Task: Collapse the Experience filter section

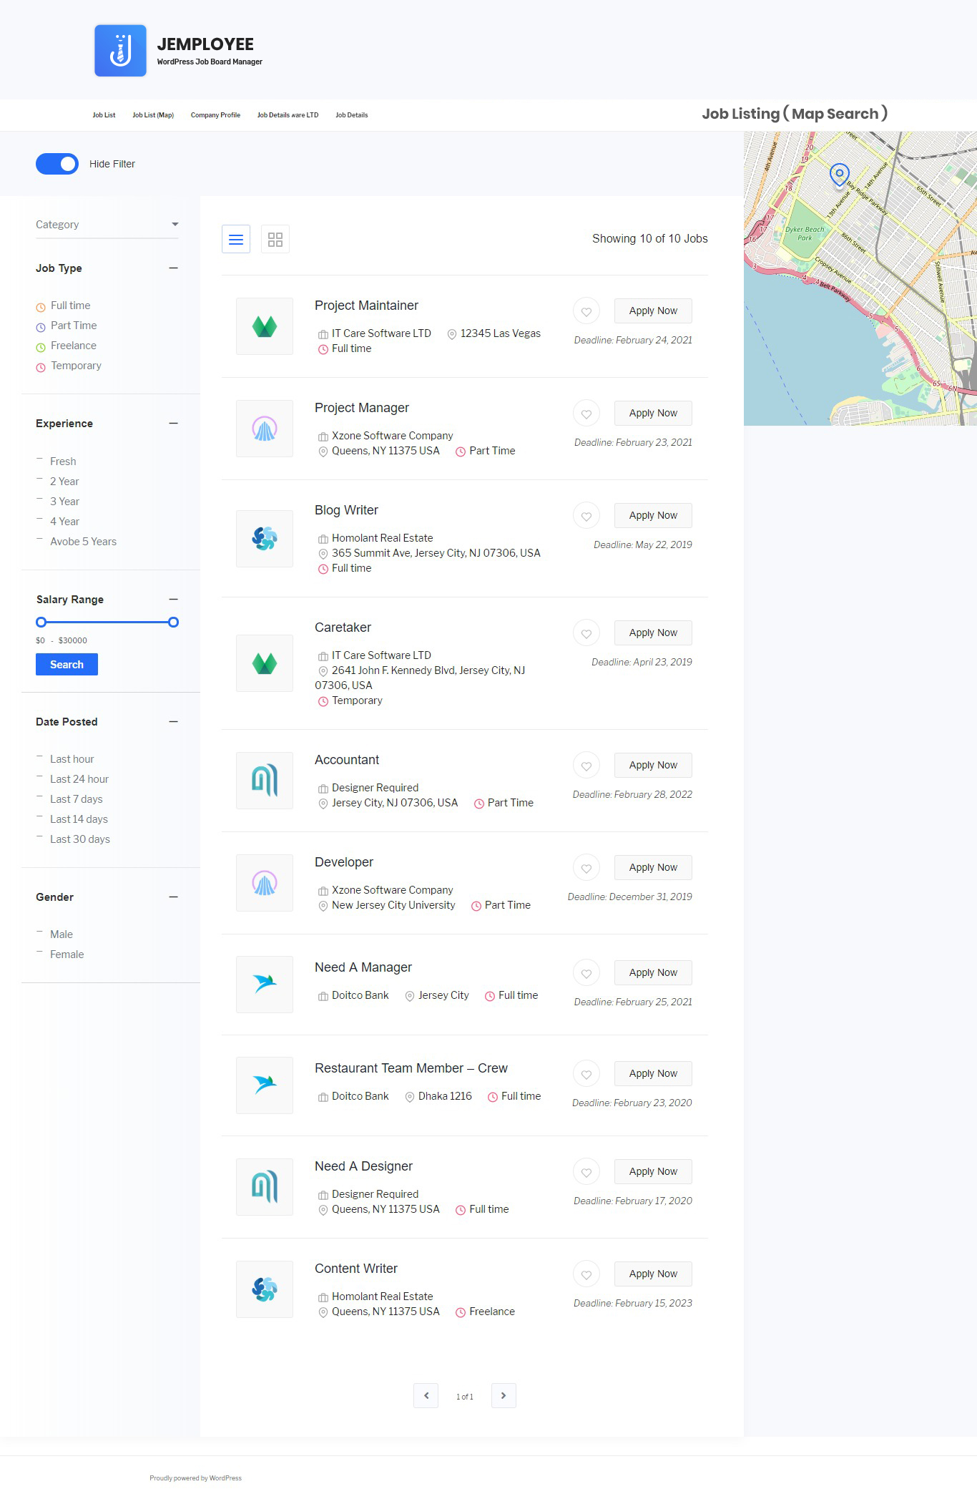Action: 173,424
